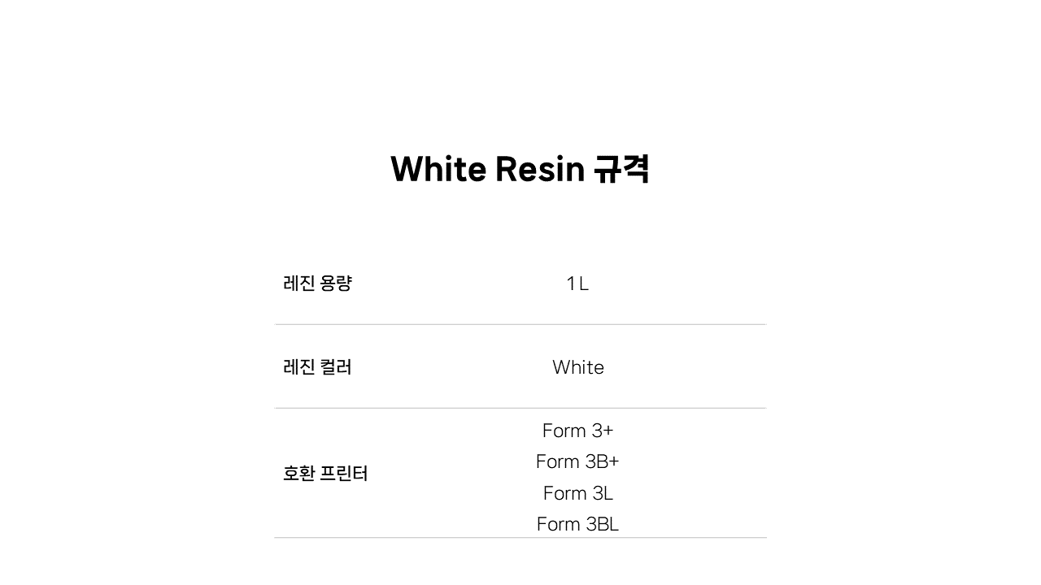1041x585 pixels.
Task: Click the word "프린터" in third row
Action: tap(344, 474)
